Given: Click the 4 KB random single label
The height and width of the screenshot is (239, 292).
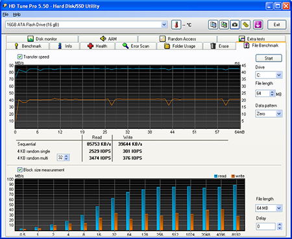Looking at the screenshot, I should coord(34,151).
